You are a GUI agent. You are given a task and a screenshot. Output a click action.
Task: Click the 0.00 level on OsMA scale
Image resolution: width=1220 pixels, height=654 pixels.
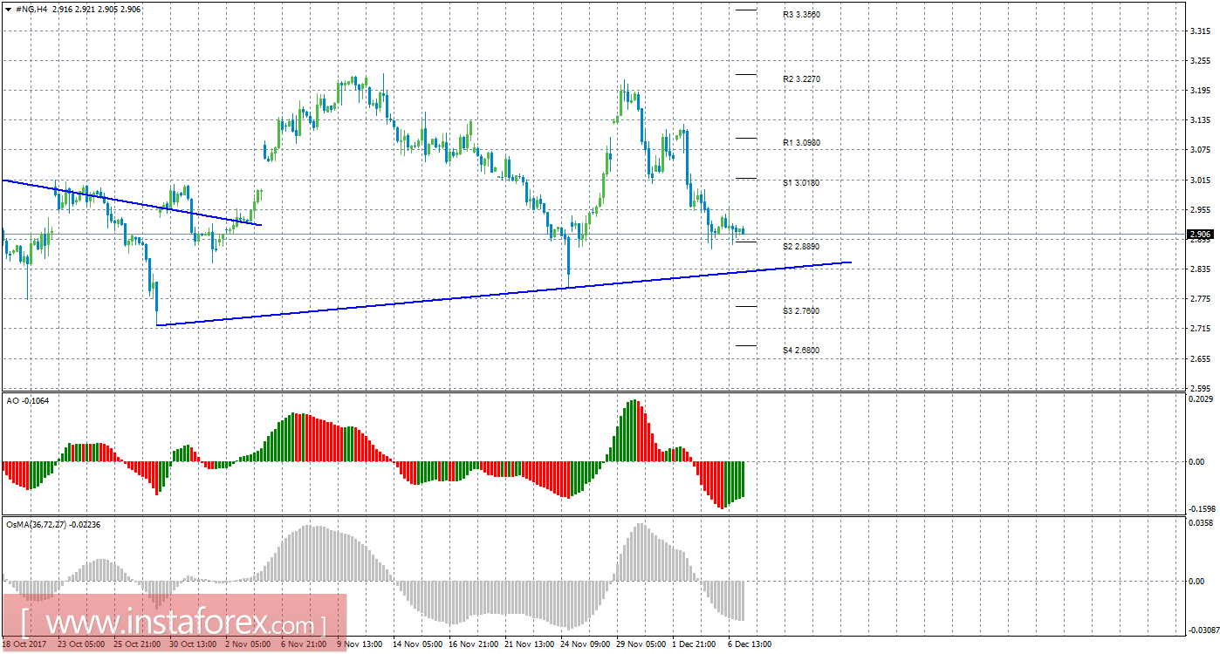[1196, 581]
